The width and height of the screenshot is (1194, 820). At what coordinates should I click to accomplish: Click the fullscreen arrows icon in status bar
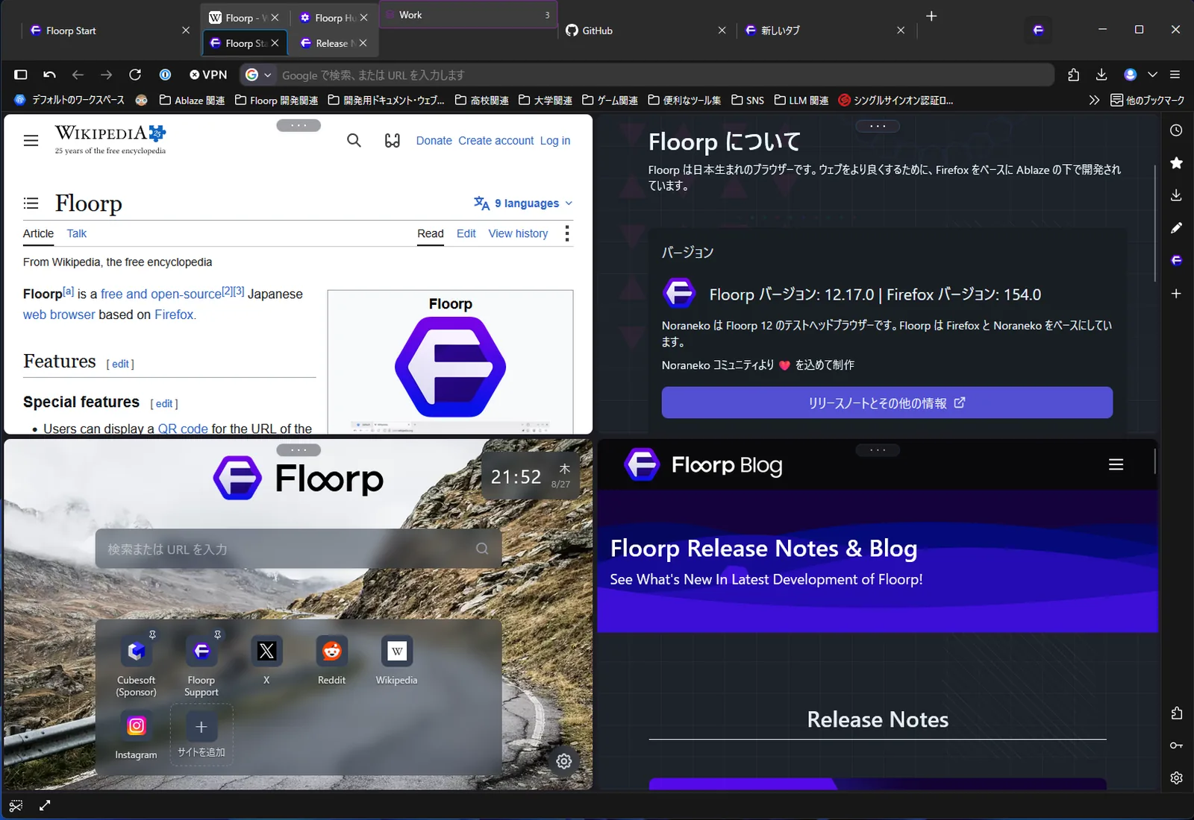coord(45,806)
